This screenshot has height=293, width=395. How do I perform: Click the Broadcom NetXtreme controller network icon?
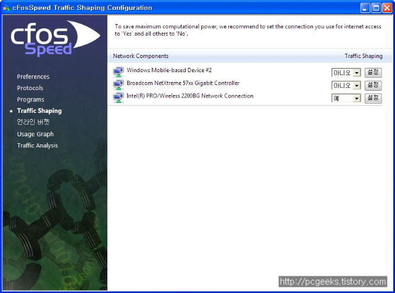(118, 85)
